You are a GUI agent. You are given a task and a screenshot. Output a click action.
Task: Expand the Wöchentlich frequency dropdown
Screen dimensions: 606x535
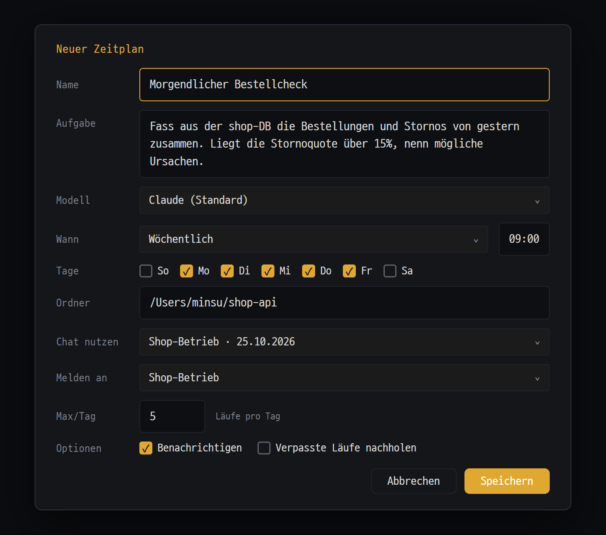pos(314,239)
